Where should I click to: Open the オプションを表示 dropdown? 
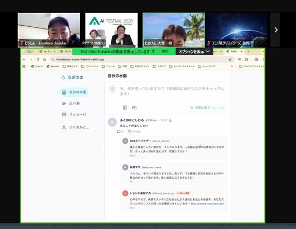(x=194, y=51)
